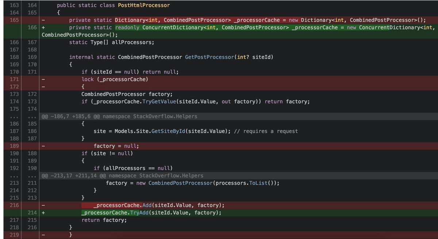Click the line "factory = new CombinedPostProcessor(processors.ToList());"
438x239 pixels.
[x=193, y=183]
